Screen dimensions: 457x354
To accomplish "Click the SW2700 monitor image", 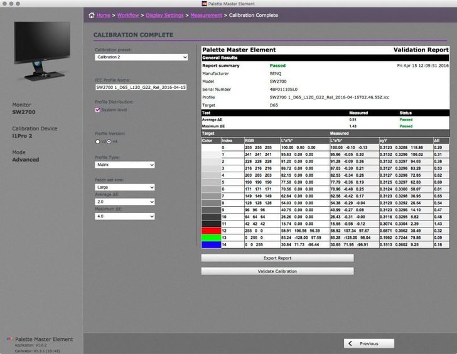I will tap(43, 51).
